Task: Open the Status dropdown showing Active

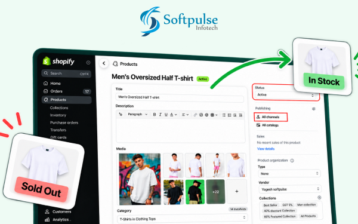Action: (286, 95)
